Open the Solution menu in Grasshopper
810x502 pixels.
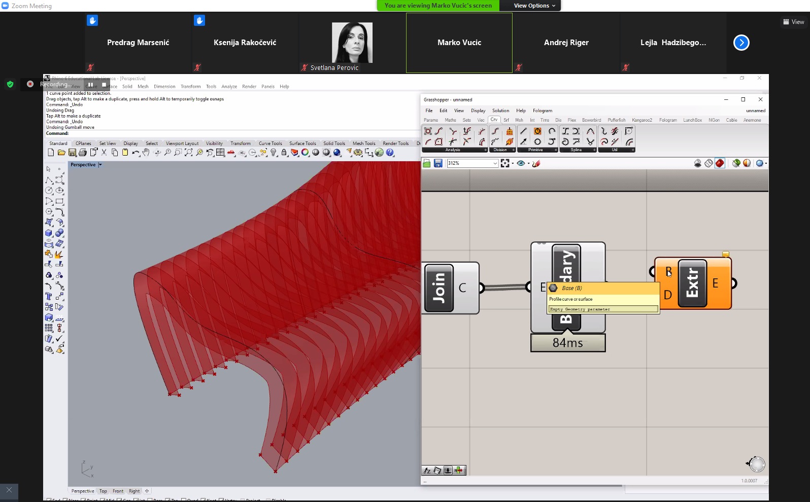[500, 111]
